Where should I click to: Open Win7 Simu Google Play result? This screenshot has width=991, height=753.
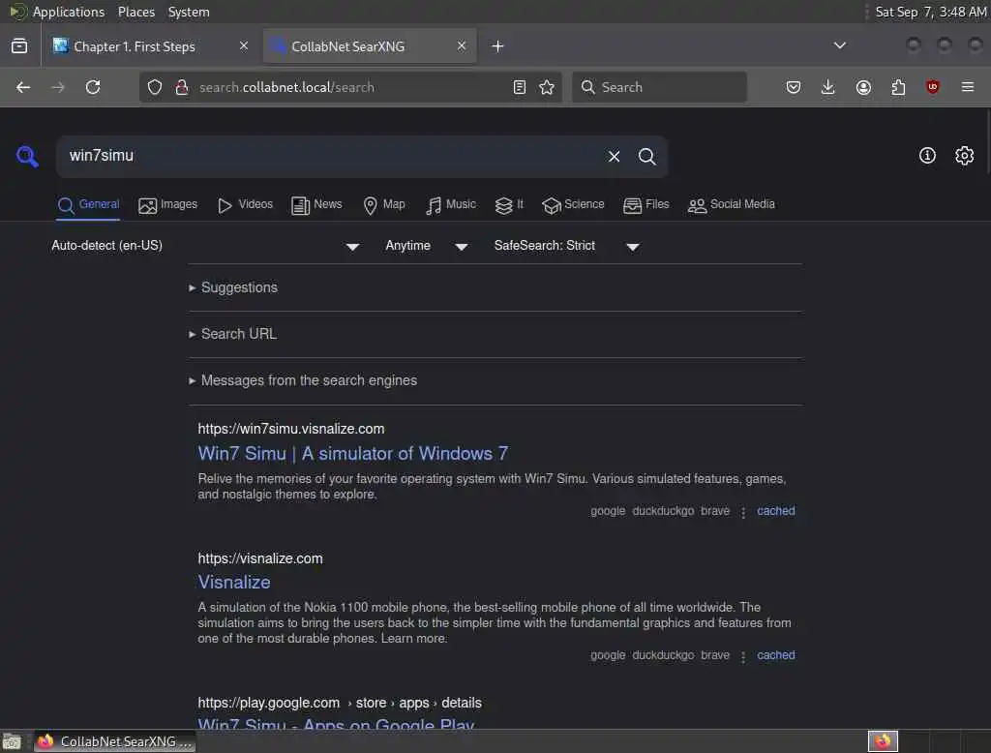coord(336,723)
